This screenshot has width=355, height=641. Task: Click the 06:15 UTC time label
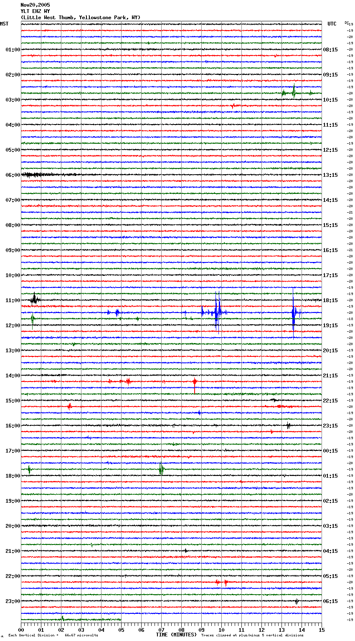point(330,601)
